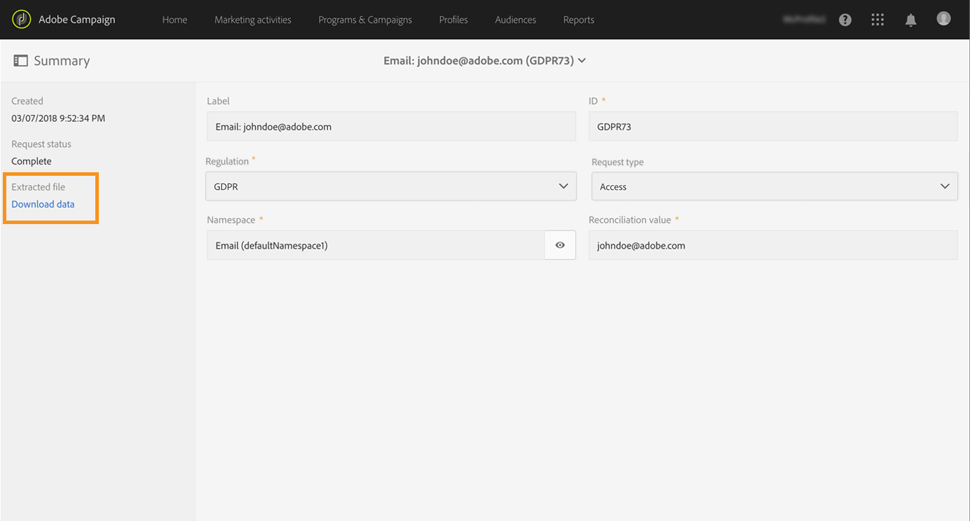
Task: Open the Marketing activities menu
Action: 253,20
